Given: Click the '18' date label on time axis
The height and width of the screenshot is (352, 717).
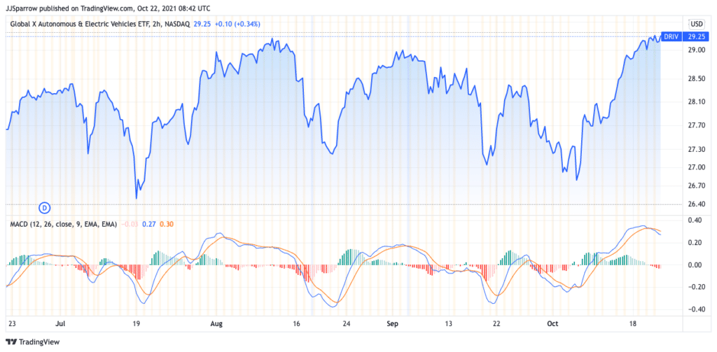Looking at the screenshot, I should (x=633, y=324).
